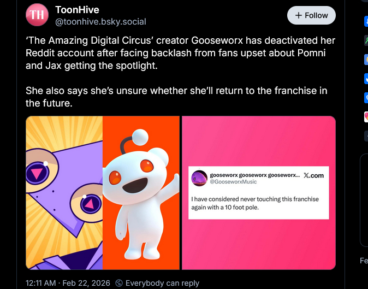This screenshot has width=368, height=289.
Task: Open the pink Gooseworx tweet screenshot image
Action: coord(258,193)
